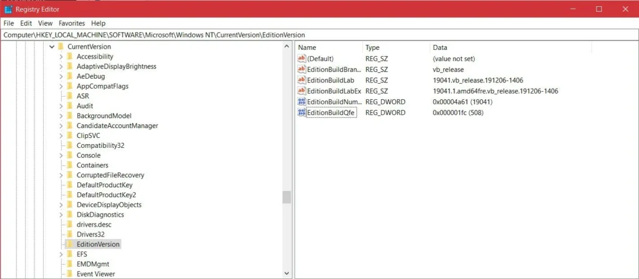This screenshot has width=639, height=279.
Task: Select the EFS key label
Action: 82,254
